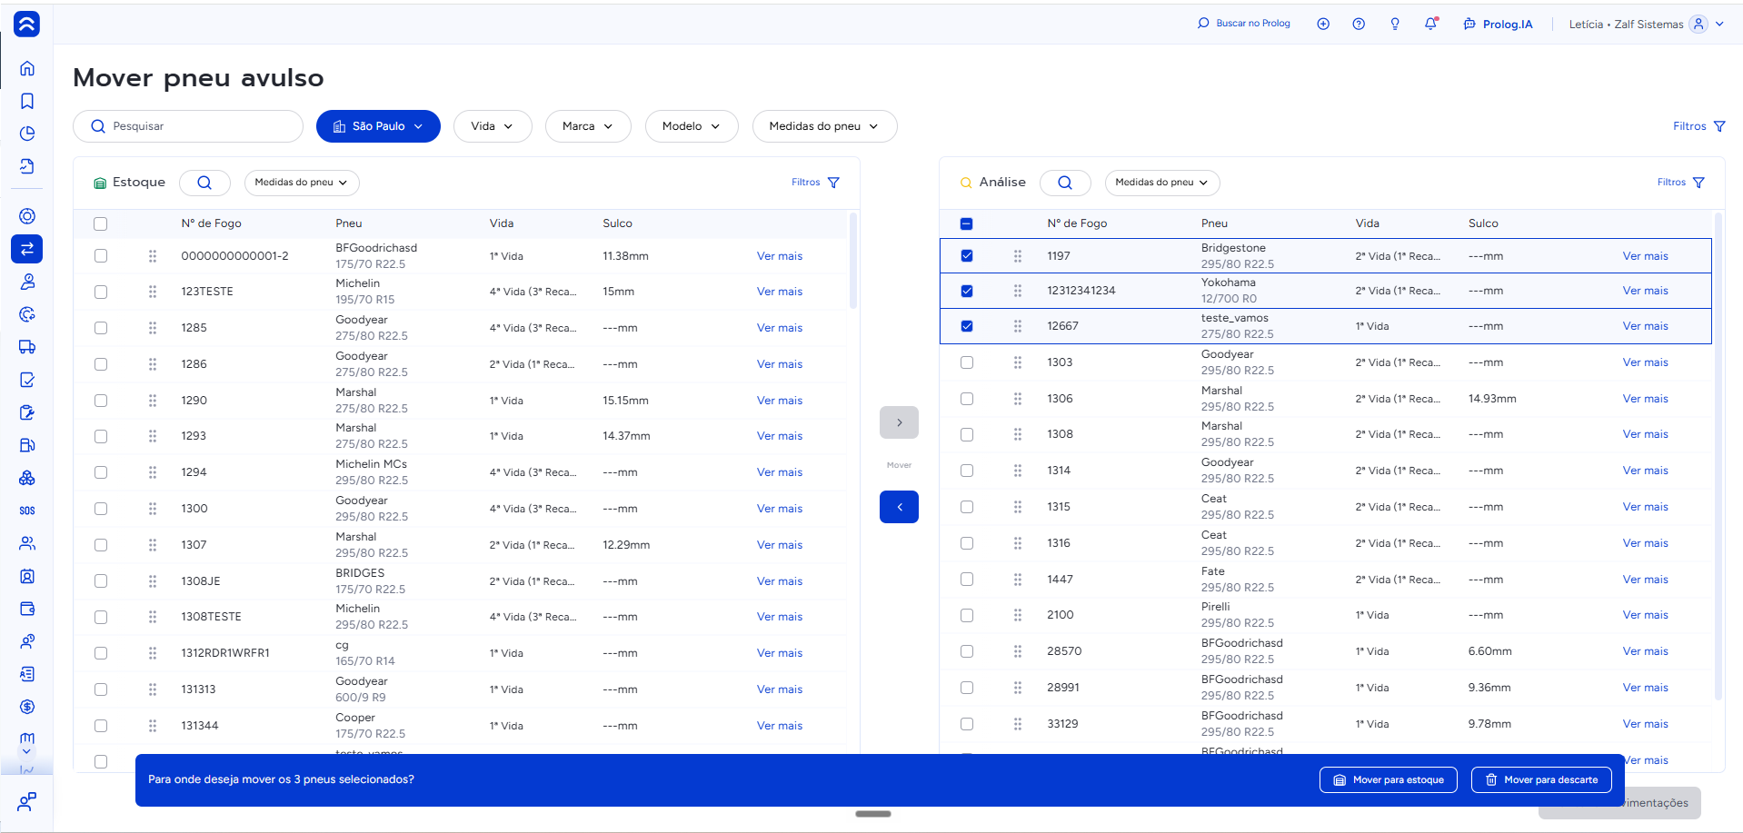This screenshot has width=1743, height=833.
Task: Click drag handle of row 1285
Action: 153,328
